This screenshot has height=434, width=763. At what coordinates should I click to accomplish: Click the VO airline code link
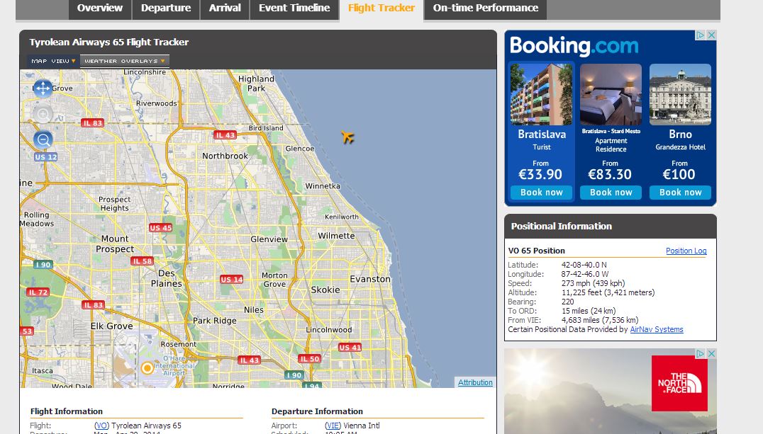101,426
